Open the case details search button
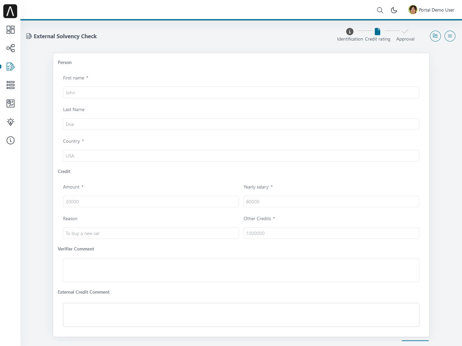 435,36
